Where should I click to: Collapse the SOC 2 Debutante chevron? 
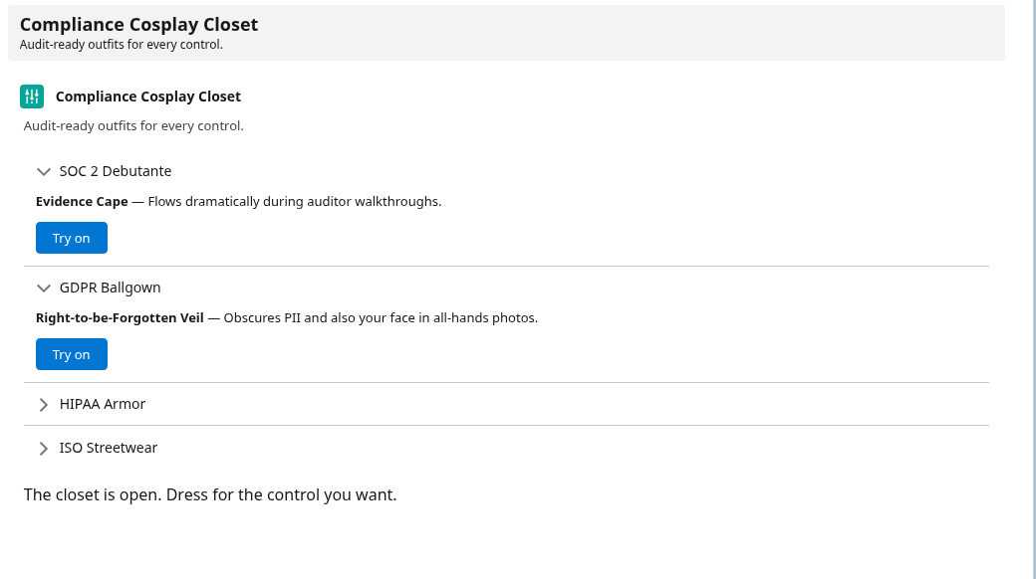click(44, 172)
